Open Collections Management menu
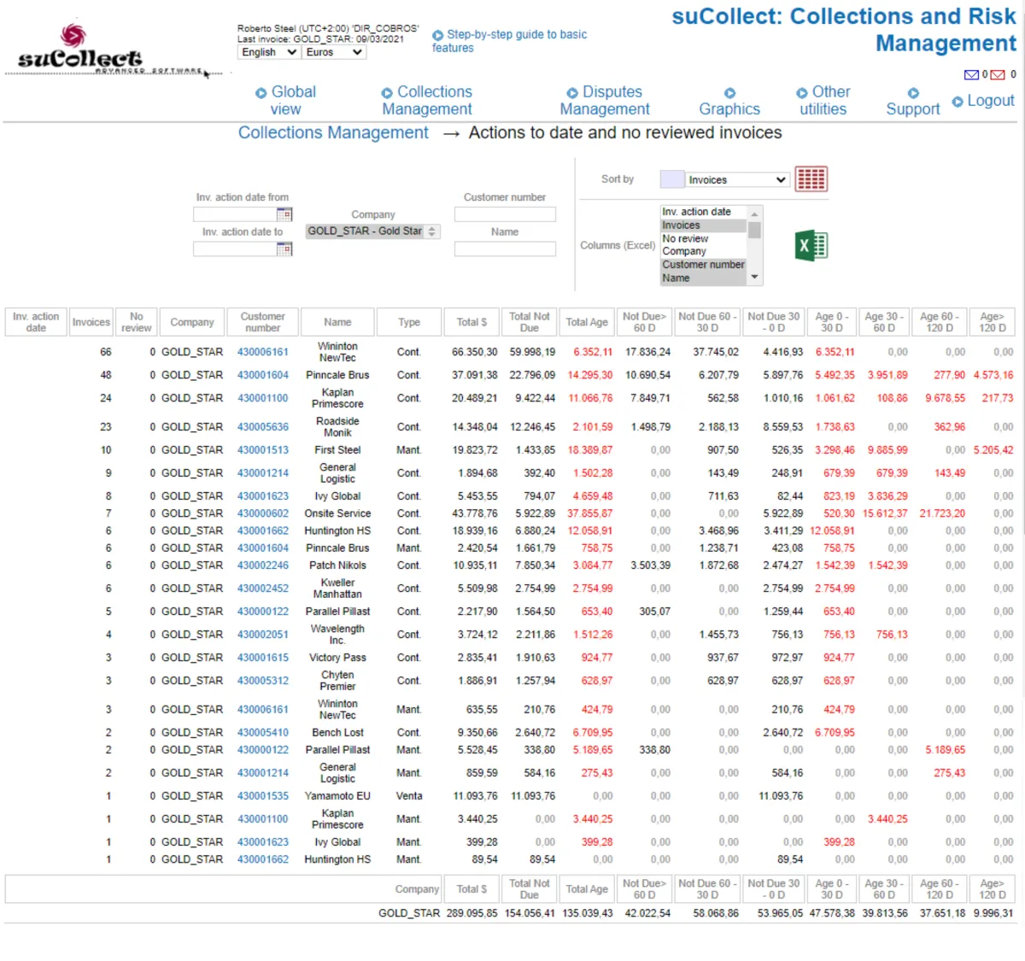The image size is (1025, 961). point(426,100)
